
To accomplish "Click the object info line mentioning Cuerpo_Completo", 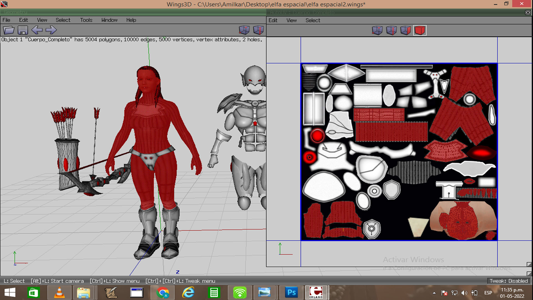I will [132, 39].
